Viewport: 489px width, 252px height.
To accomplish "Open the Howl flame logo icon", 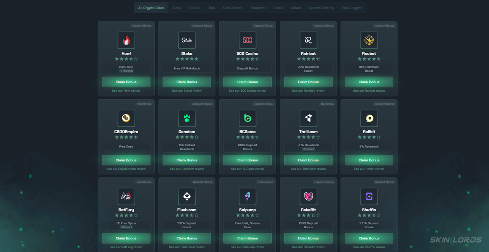I will coord(126,40).
